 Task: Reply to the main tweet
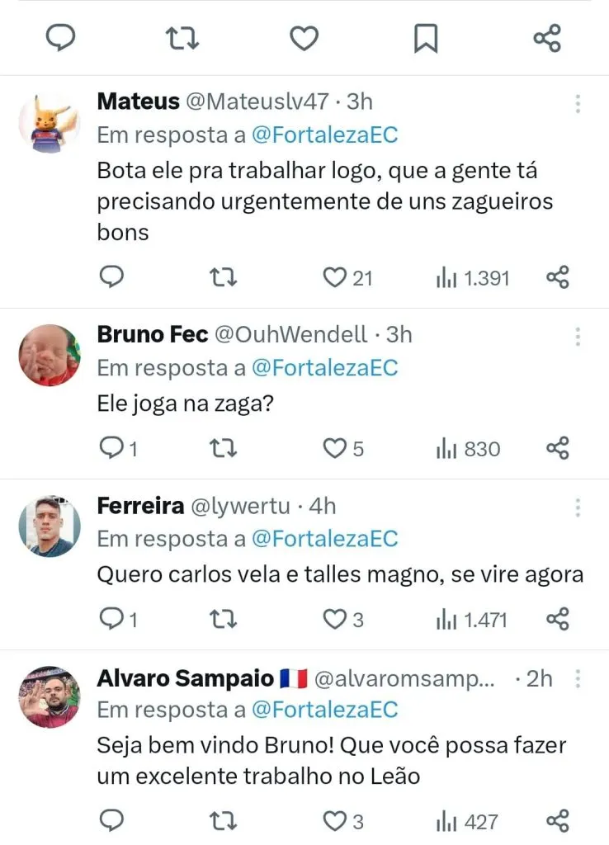click(x=59, y=38)
